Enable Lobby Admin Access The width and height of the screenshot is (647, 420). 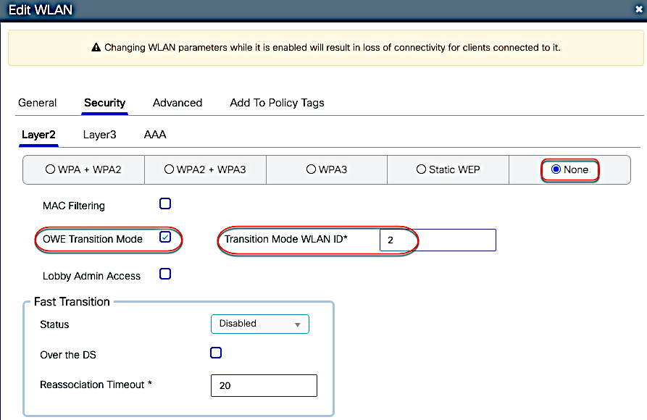(x=164, y=274)
